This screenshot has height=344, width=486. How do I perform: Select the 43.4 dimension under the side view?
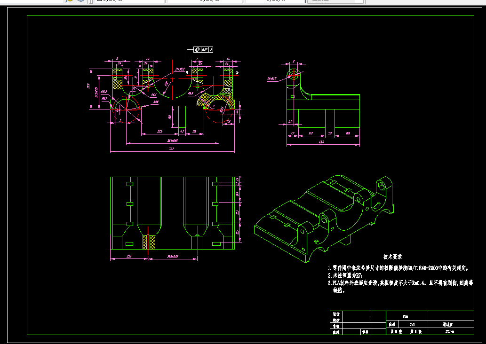321,142
